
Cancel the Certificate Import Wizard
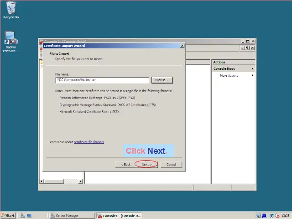[x=171, y=164]
